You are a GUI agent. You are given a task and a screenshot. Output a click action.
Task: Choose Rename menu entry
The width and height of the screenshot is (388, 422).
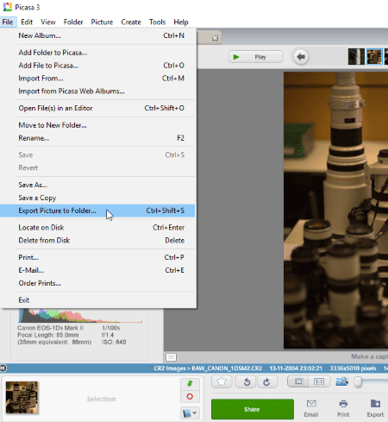[x=97, y=138]
